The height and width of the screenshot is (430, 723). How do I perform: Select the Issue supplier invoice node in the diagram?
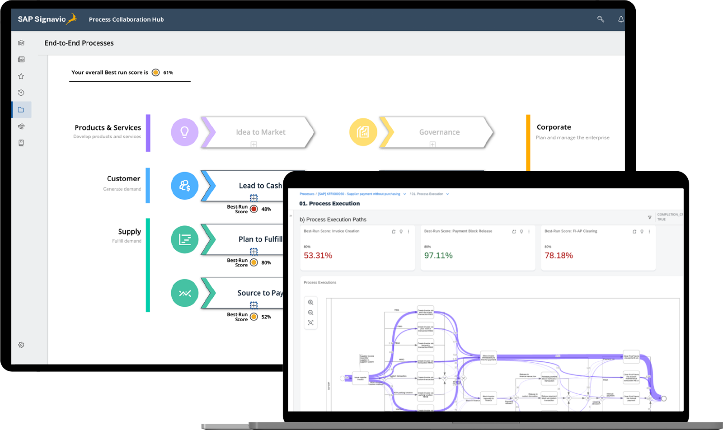coord(360,378)
